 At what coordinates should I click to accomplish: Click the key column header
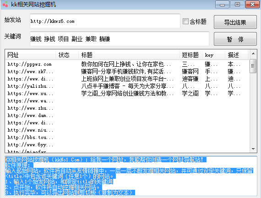coord(213,55)
